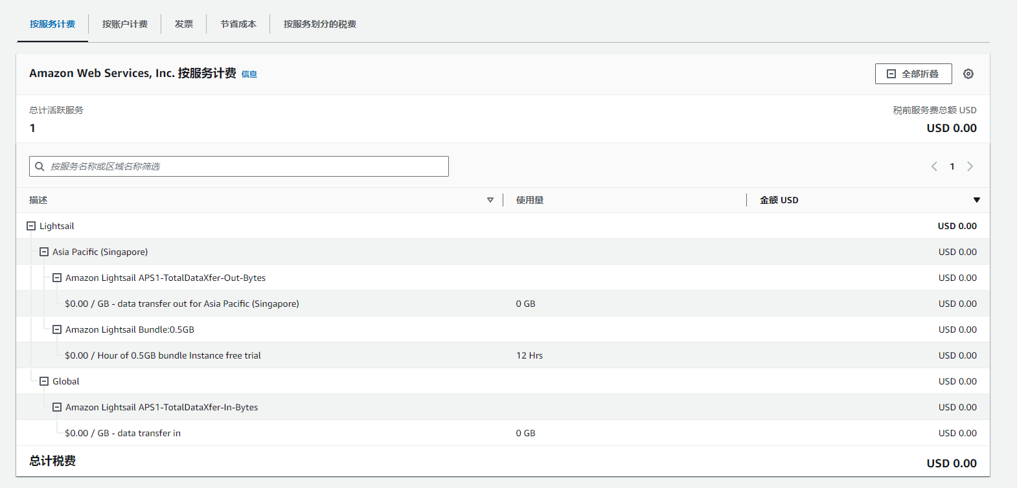Click page number 1 in pagination

tap(952, 166)
